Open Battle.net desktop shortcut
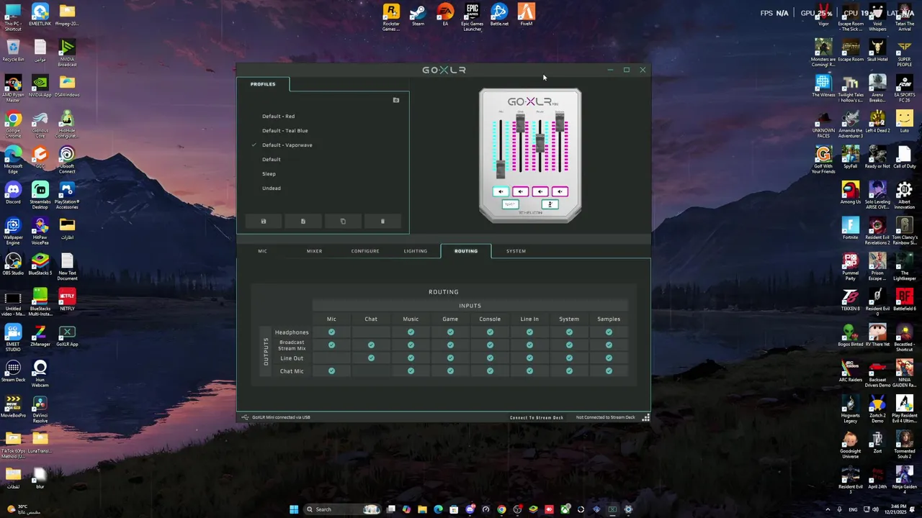922x518 pixels. pyautogui.click(x=500, y=15)
